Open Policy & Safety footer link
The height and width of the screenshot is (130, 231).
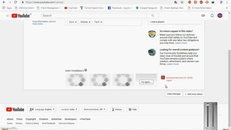click(32, 123)
